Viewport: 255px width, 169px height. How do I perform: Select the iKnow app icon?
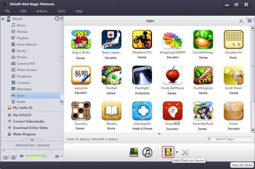[173, 111]
